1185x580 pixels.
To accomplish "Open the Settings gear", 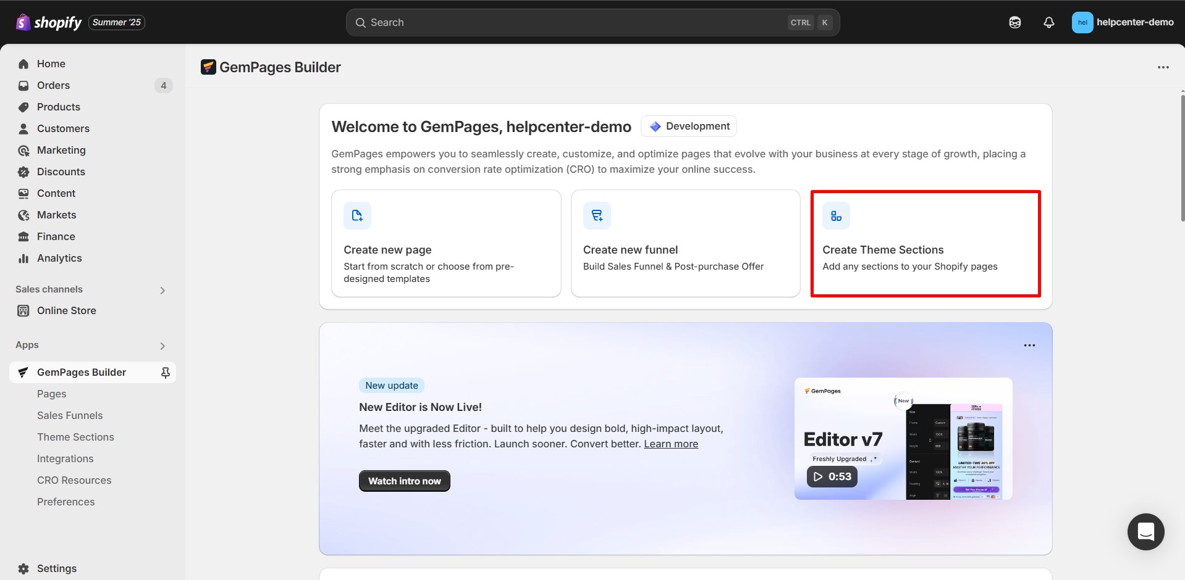I will [x=22, y=568].
